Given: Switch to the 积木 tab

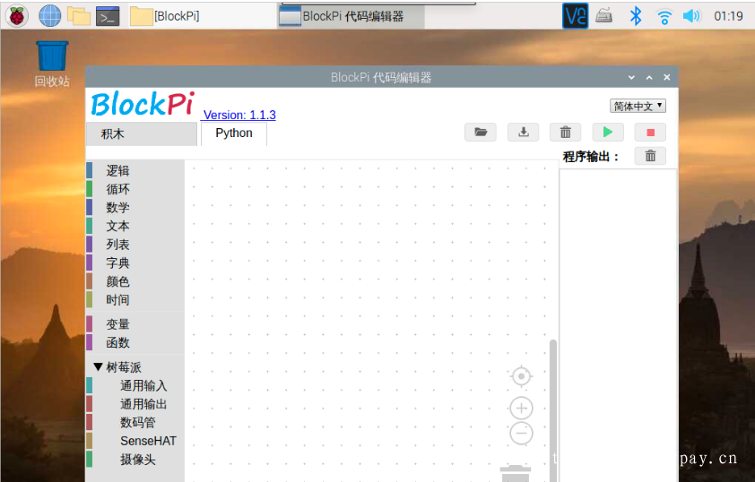Looking at the screenshot, I should (x=113, y=134).
